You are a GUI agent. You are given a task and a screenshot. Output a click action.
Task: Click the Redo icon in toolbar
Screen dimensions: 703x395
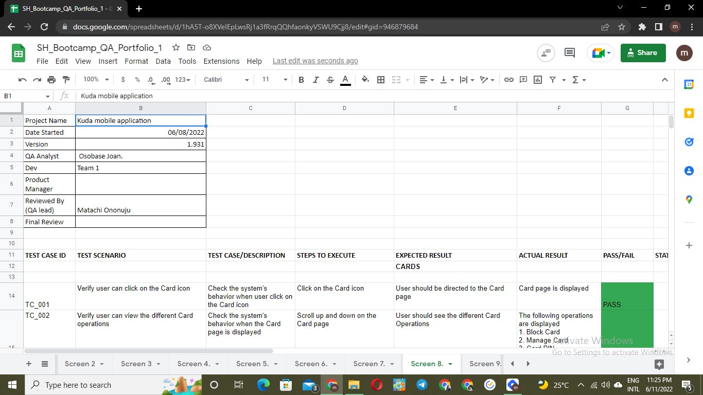click(37, 80)
